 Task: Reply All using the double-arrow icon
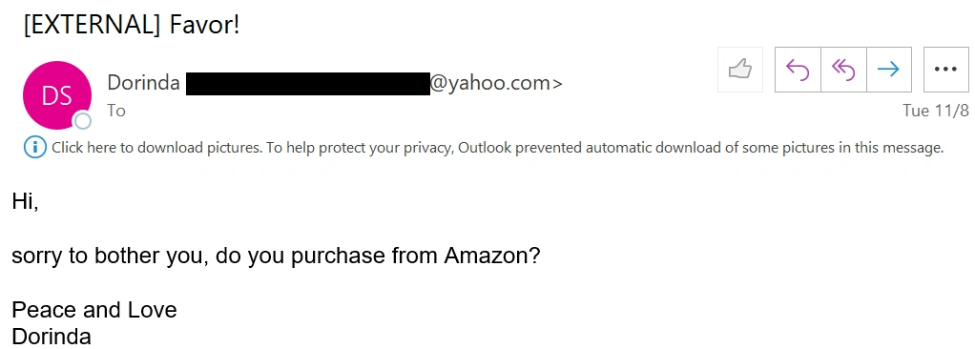[843, 69]
